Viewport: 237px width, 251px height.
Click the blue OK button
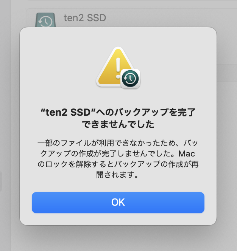(118, 203)
